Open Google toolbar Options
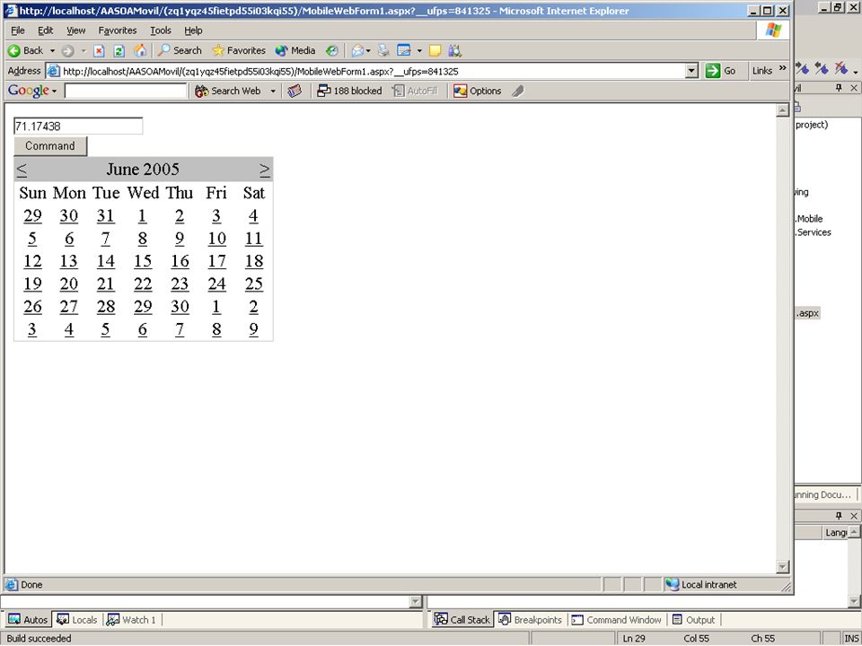Screen dimensions: 862x646 point(477,92)
